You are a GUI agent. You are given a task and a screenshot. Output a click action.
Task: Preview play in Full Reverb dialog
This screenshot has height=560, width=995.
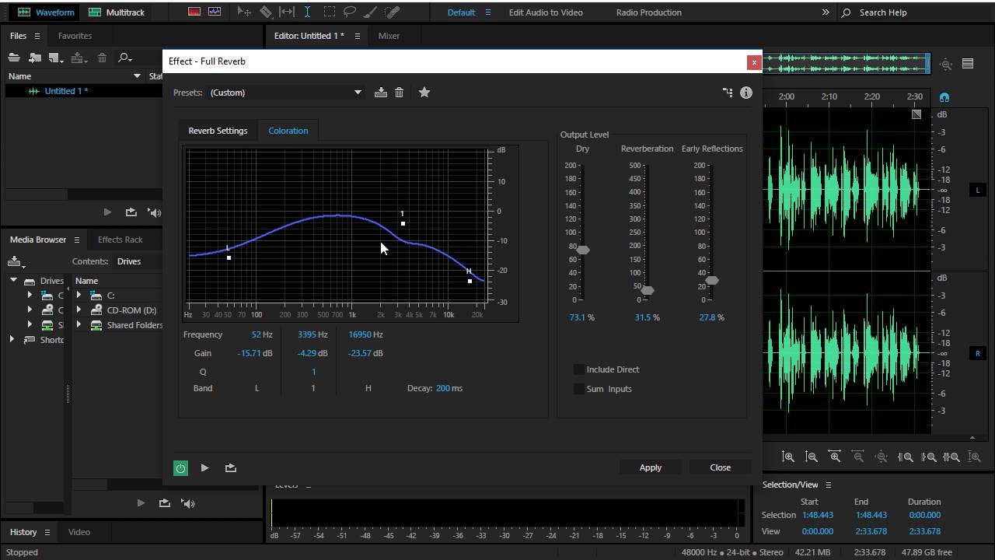point(204,467)
